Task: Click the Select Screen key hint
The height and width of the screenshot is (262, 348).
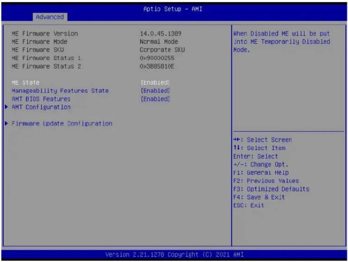Action: tap(263, 140)
